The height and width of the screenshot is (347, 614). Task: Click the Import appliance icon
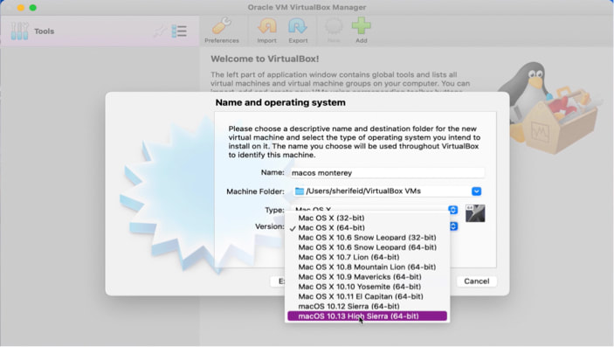266,31
